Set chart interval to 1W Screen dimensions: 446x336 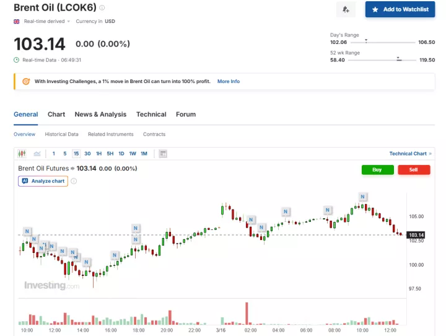point(133,153)
